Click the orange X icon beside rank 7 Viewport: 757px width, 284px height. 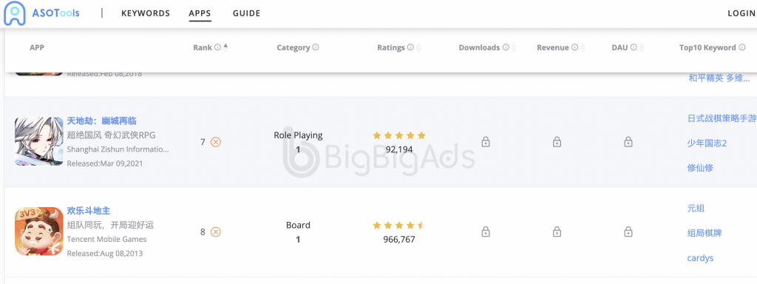click(216, 142)
